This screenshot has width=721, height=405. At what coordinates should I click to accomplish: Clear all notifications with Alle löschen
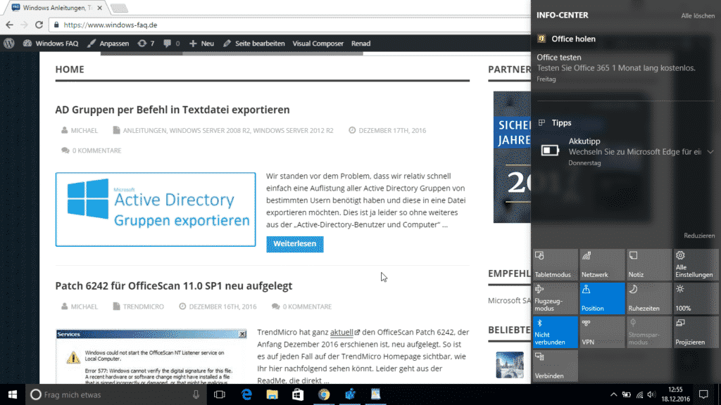click(x=698, y=15)
